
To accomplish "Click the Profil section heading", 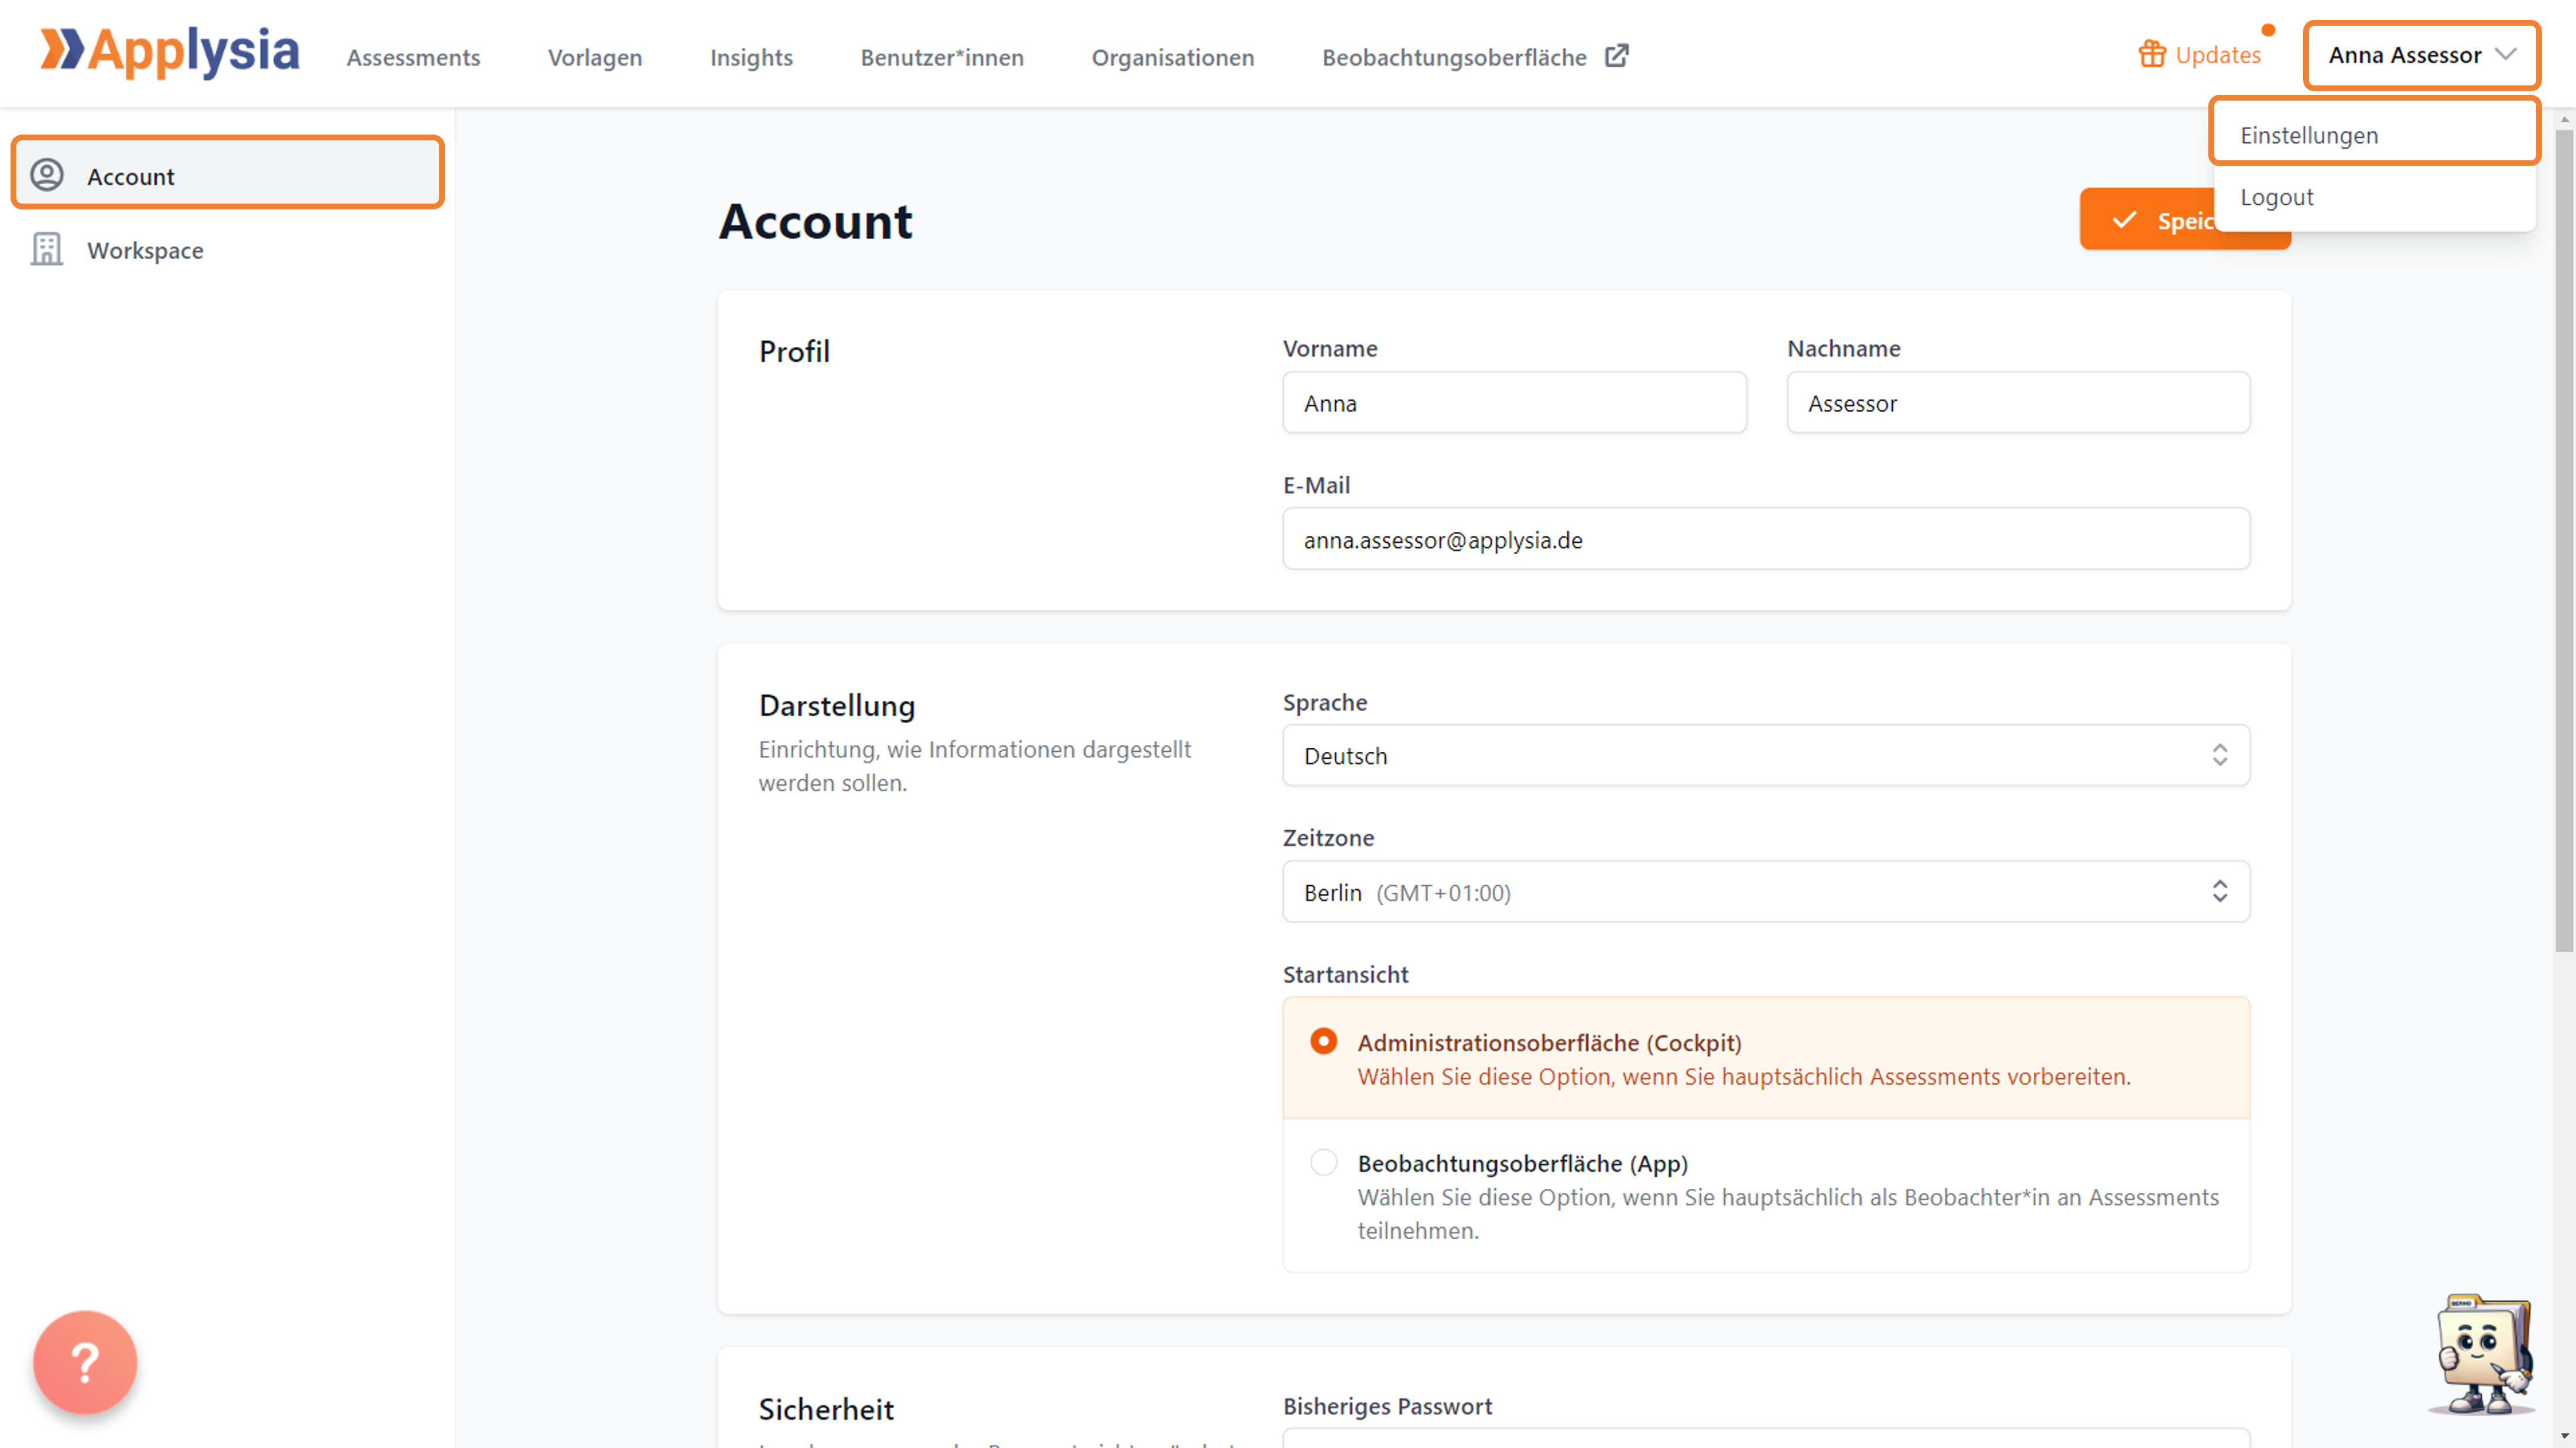I will (794, 352).
